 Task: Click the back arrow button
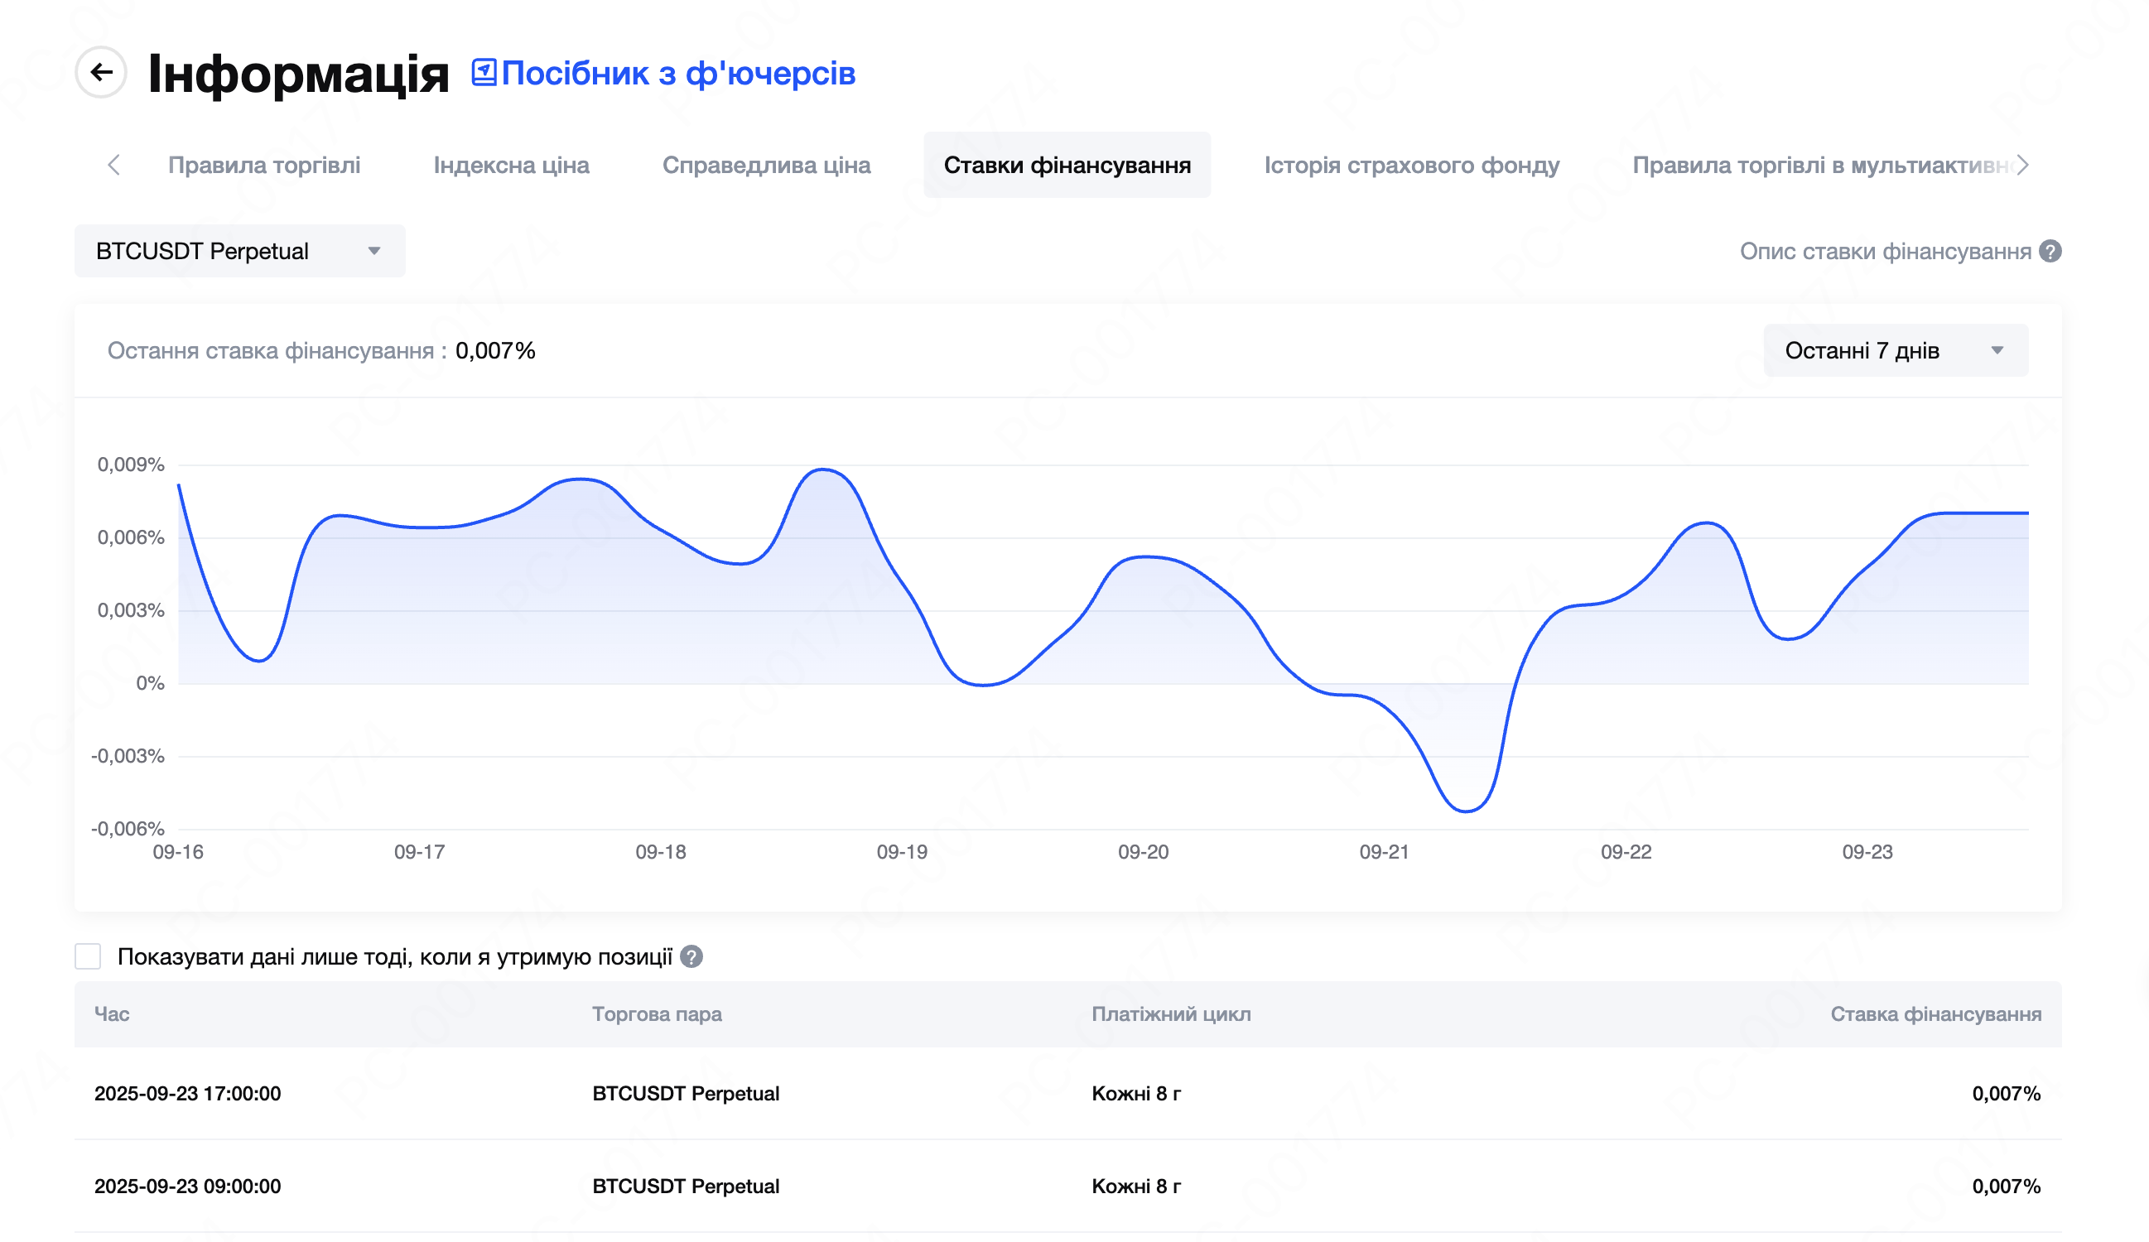101,73
